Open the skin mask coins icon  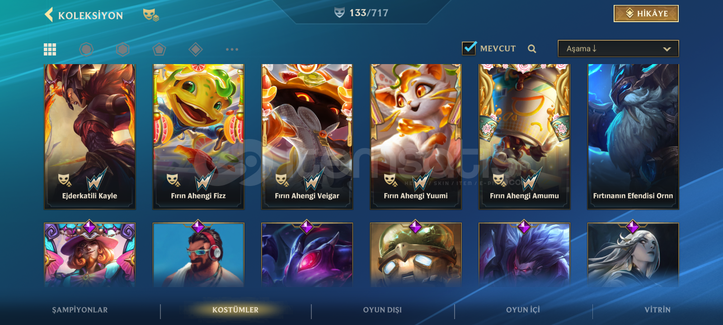(x=151, y=15)
